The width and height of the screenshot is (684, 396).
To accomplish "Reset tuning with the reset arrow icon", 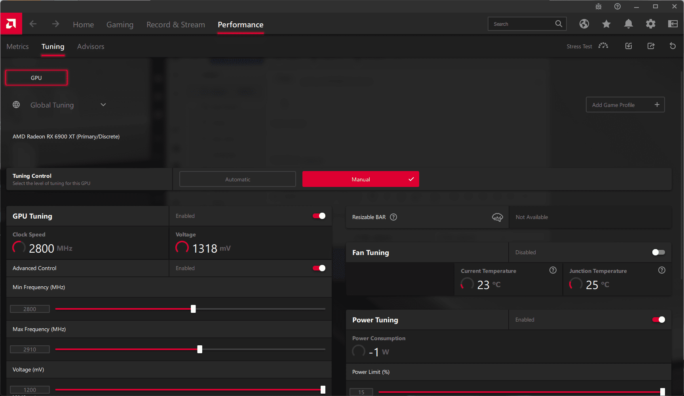I will (x=673, y=46).
